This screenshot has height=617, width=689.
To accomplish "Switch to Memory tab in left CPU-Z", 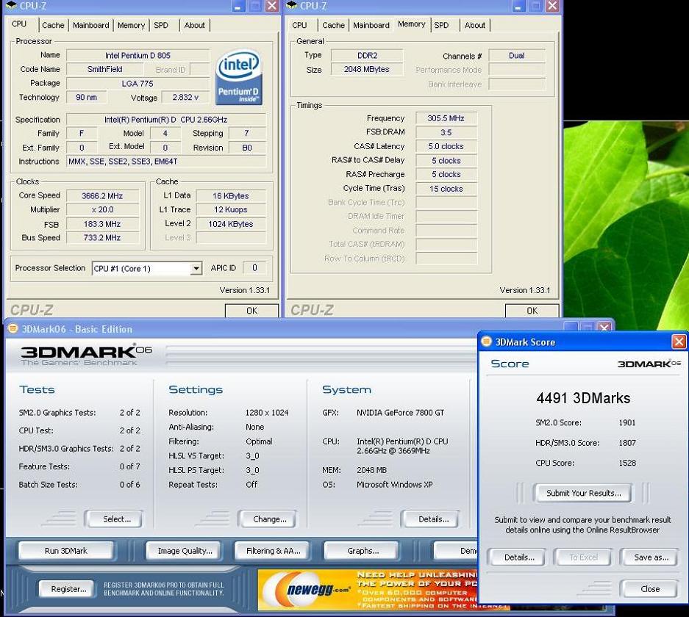I will coord(131,26).
